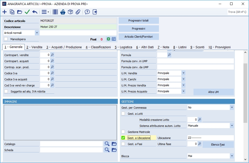This screenshot has height=163, width=249.
Task: Click the Progressivi totali button
Action: pos(139,20)
